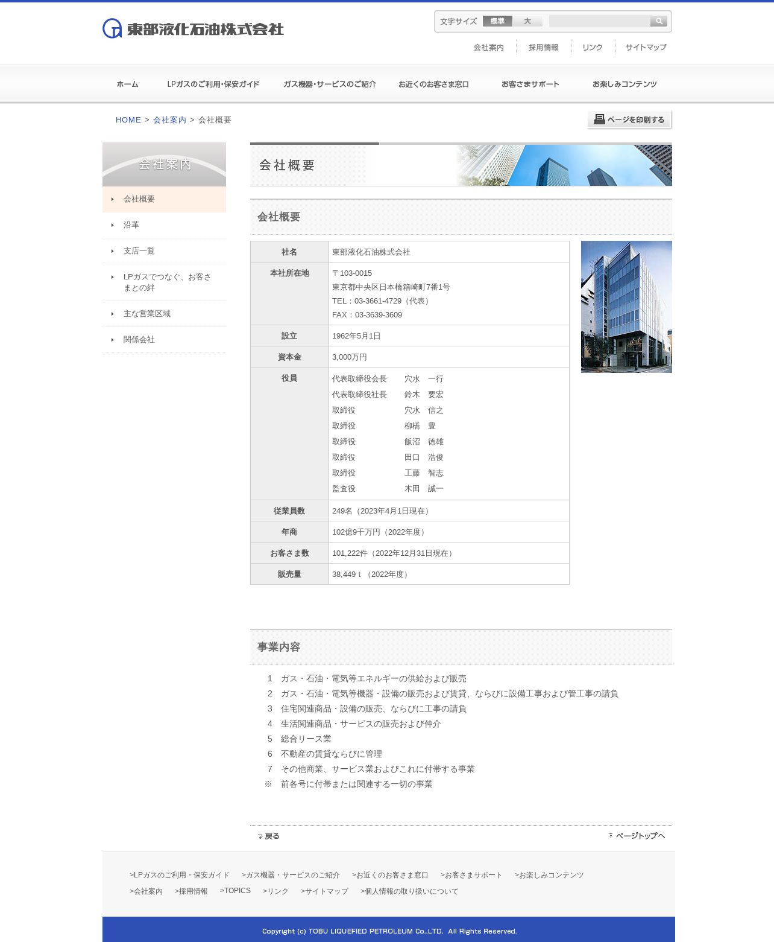Click the 会社概要 page title banner image
The width and height of the screenshot is (774, 942).
pos(461,165)
